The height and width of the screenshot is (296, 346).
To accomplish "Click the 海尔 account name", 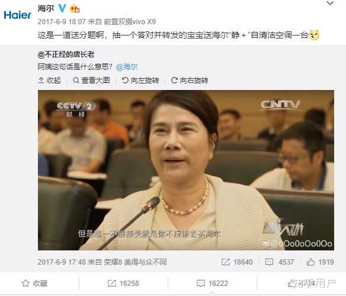I will pyautogui.click(x=46, y=8).
